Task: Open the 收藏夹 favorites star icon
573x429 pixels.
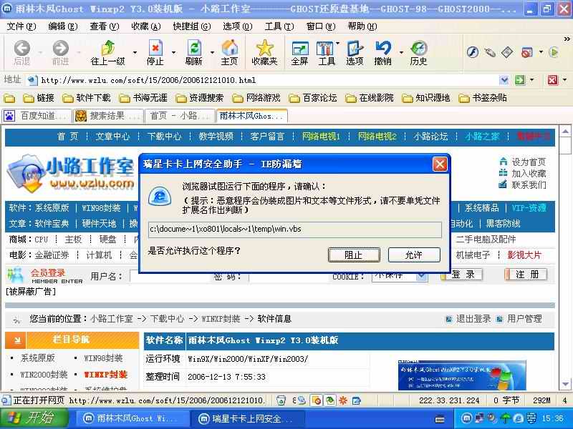Action: pos(264,52)
